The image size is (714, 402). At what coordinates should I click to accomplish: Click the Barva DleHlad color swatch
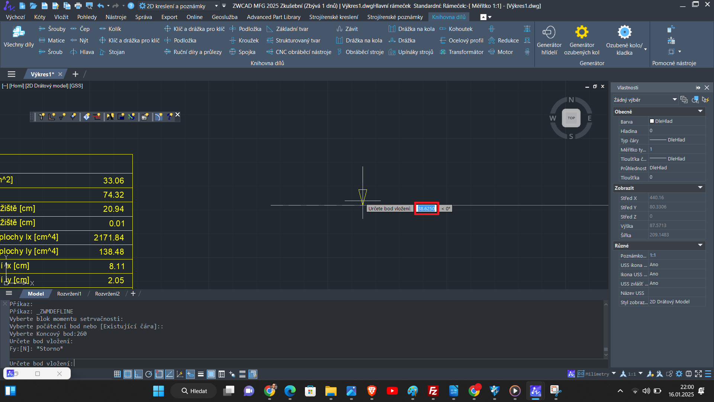click(x=652, y=121)
